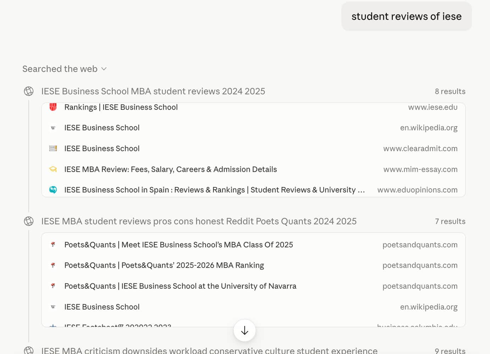Click the www.mim-essay.com domain text

click(x=420, y=169)
